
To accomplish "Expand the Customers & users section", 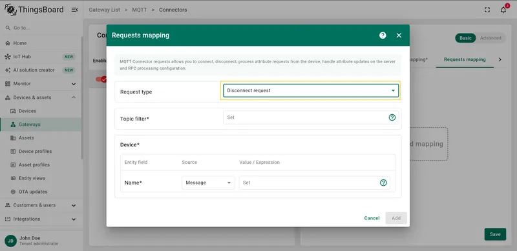I will click(x=74, y=205).
